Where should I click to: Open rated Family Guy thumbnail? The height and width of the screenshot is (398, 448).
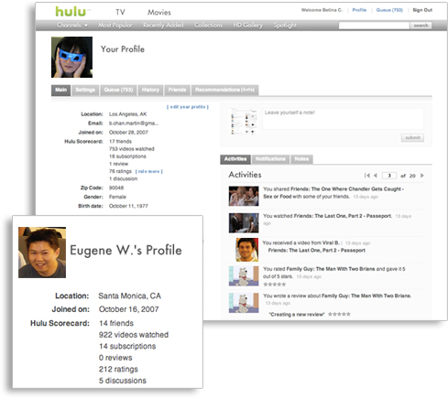pyautogui.click(x=244, y=275)
